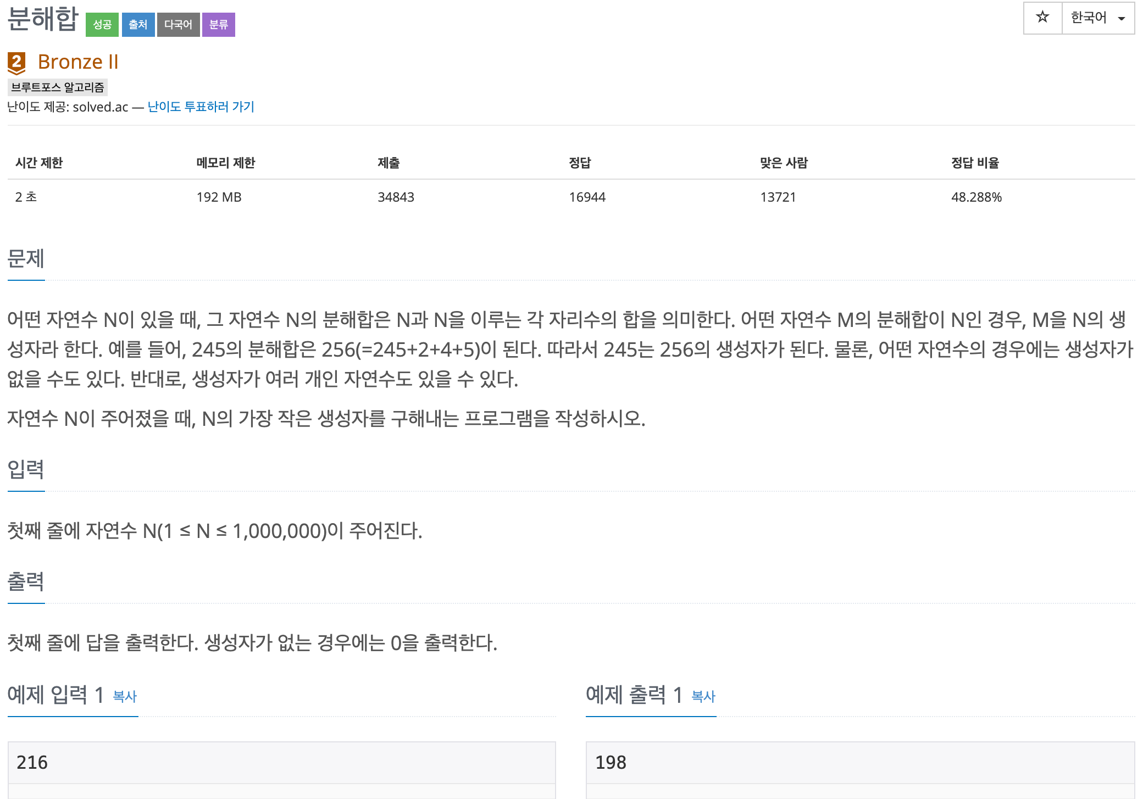
Task: Click the purple 분류 label
Action: (218, 25)
